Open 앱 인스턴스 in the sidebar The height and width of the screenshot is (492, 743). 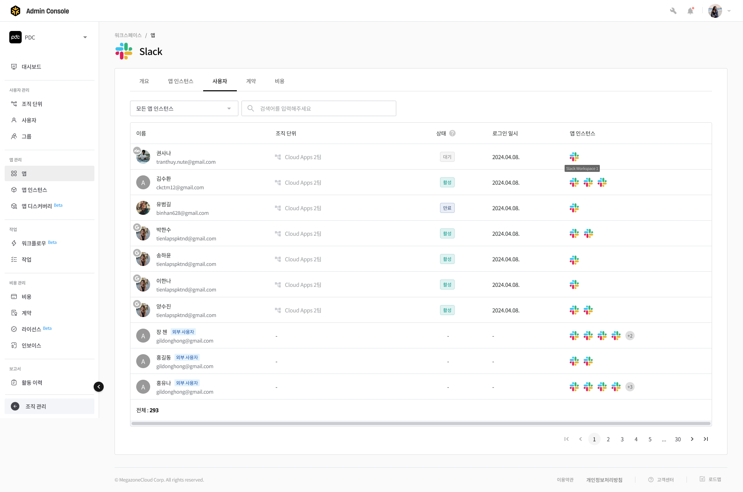[x=50, y=190]
